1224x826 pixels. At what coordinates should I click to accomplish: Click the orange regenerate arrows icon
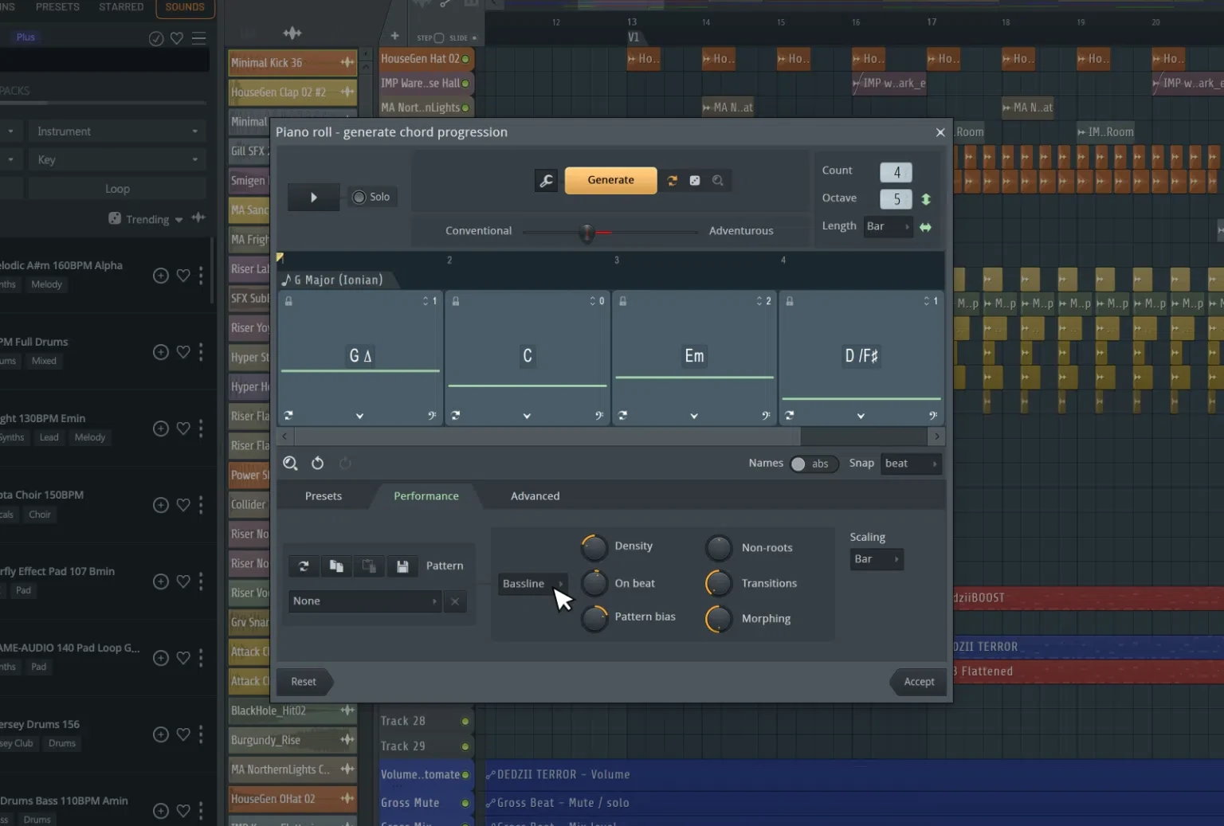pyautogui.click(x=672, y=180)
